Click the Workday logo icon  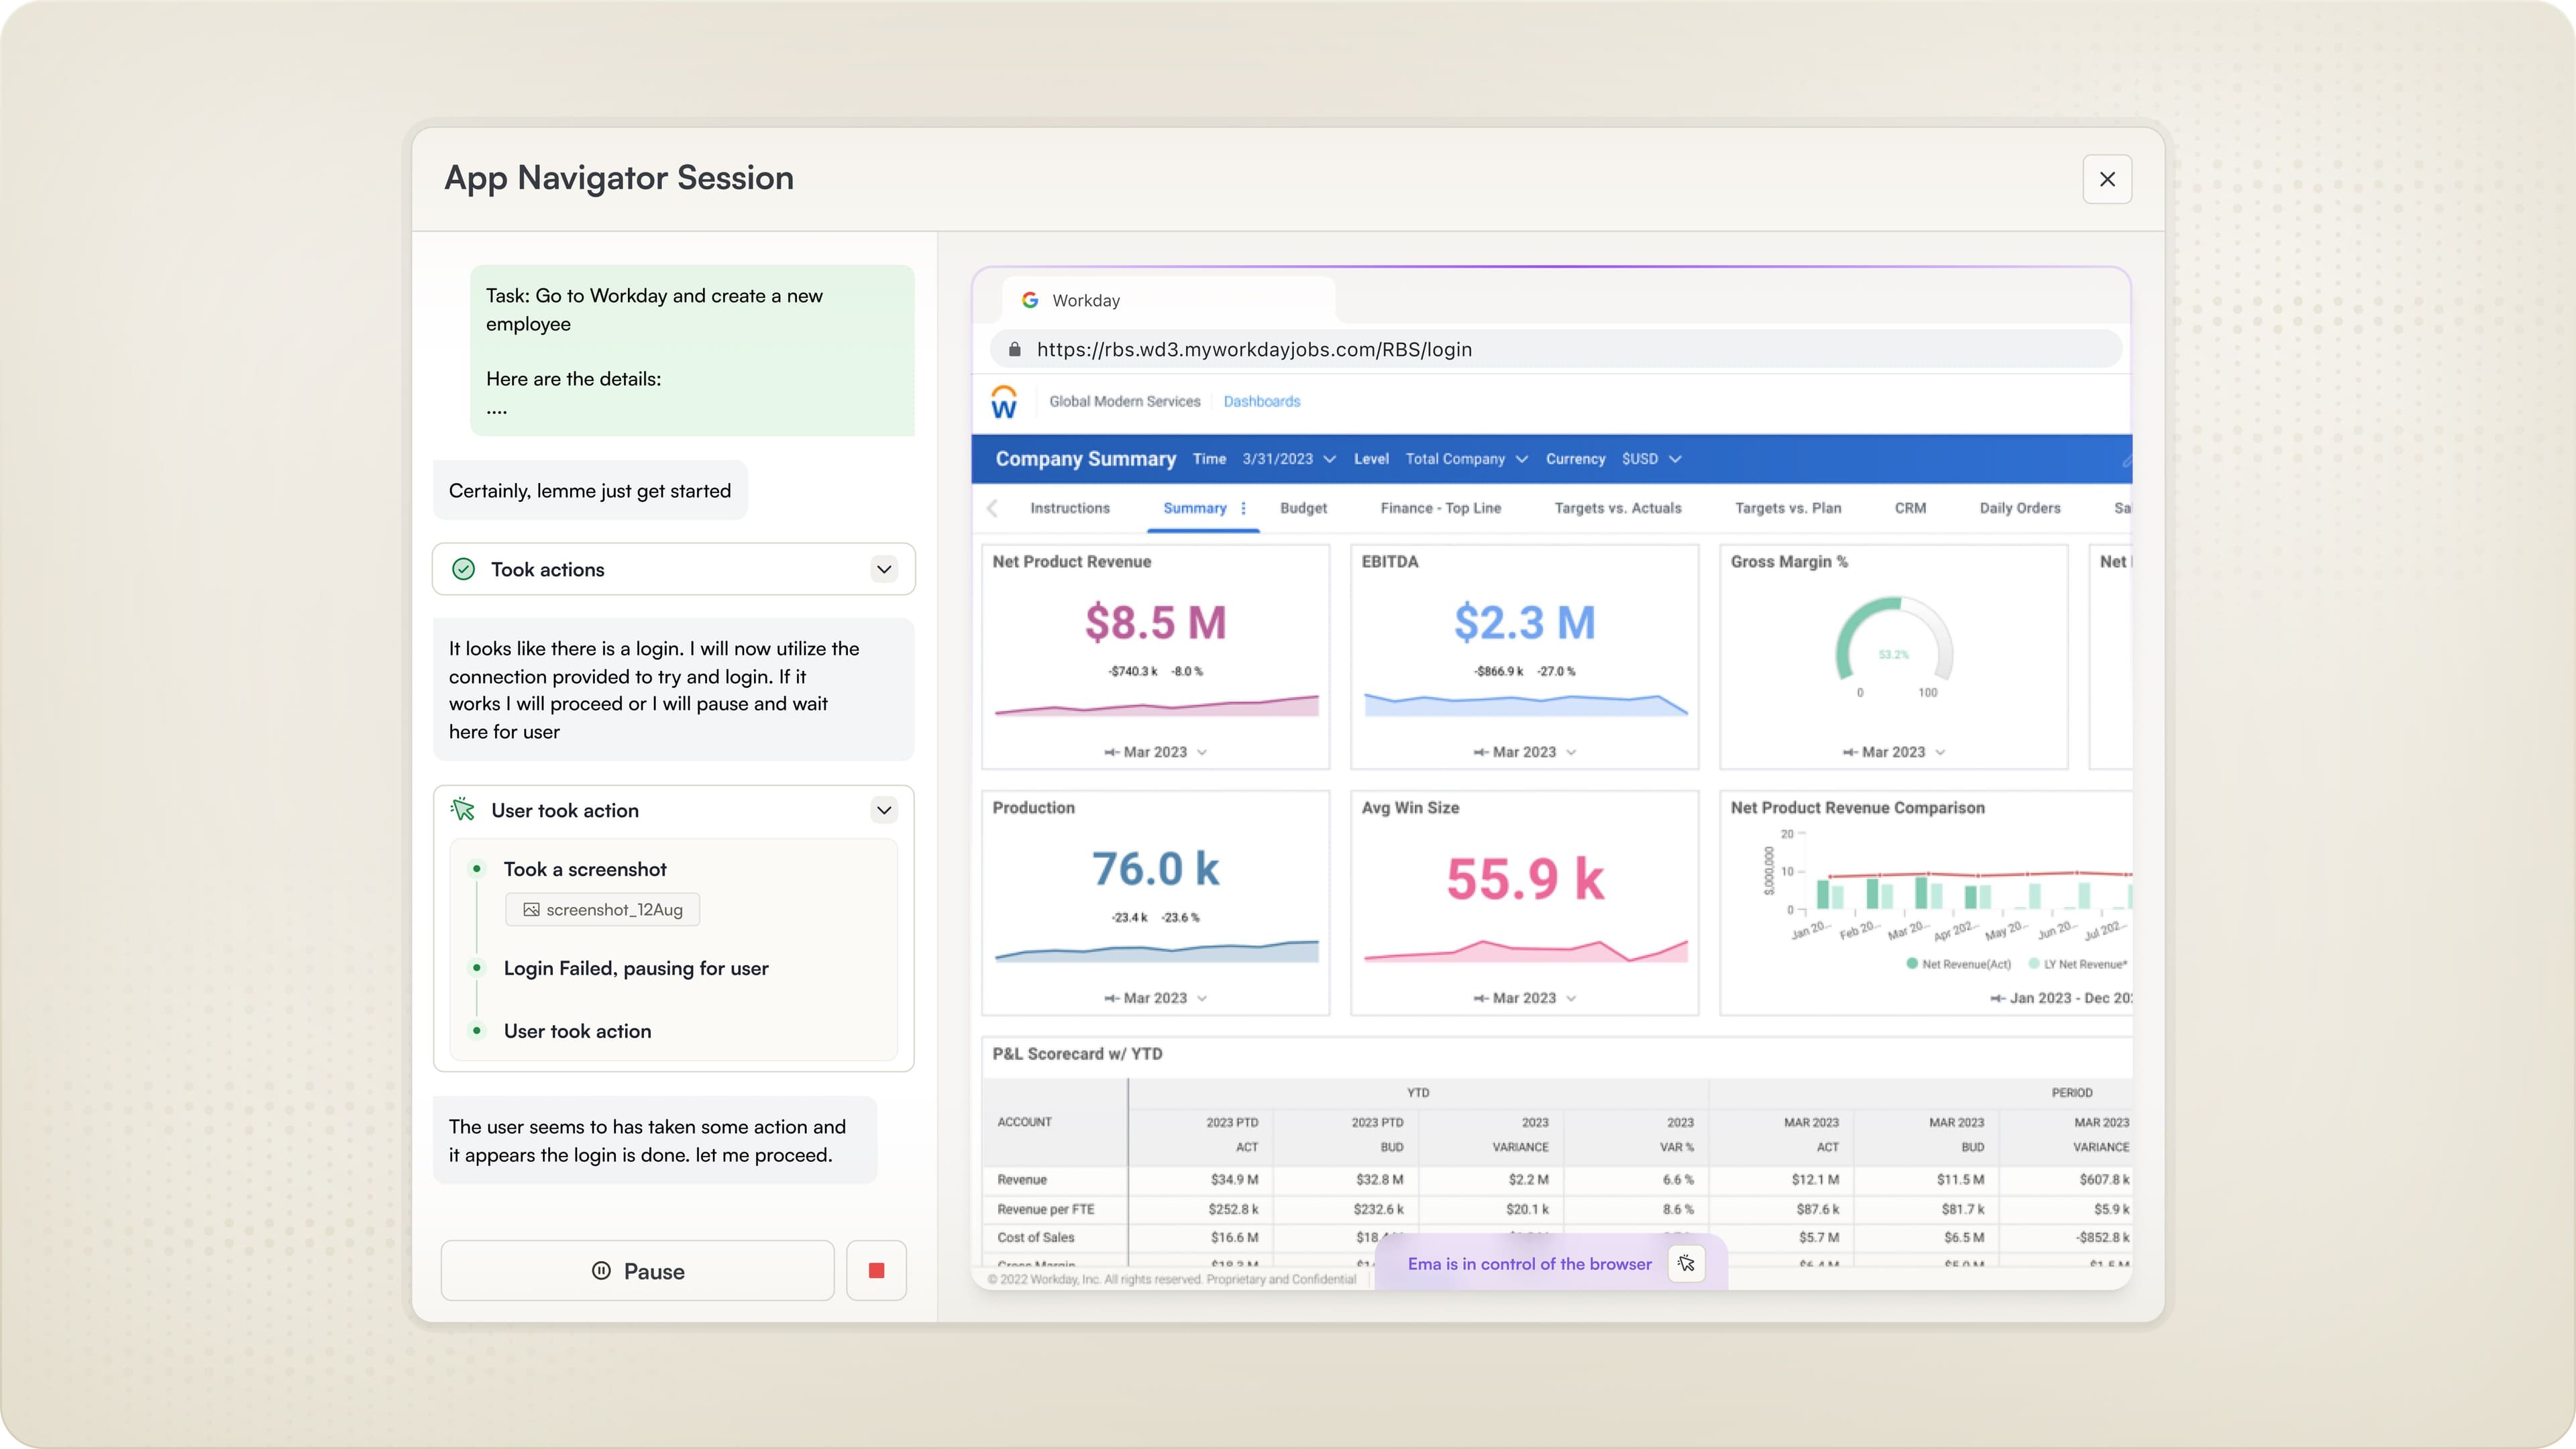[x=1004, y=402]
